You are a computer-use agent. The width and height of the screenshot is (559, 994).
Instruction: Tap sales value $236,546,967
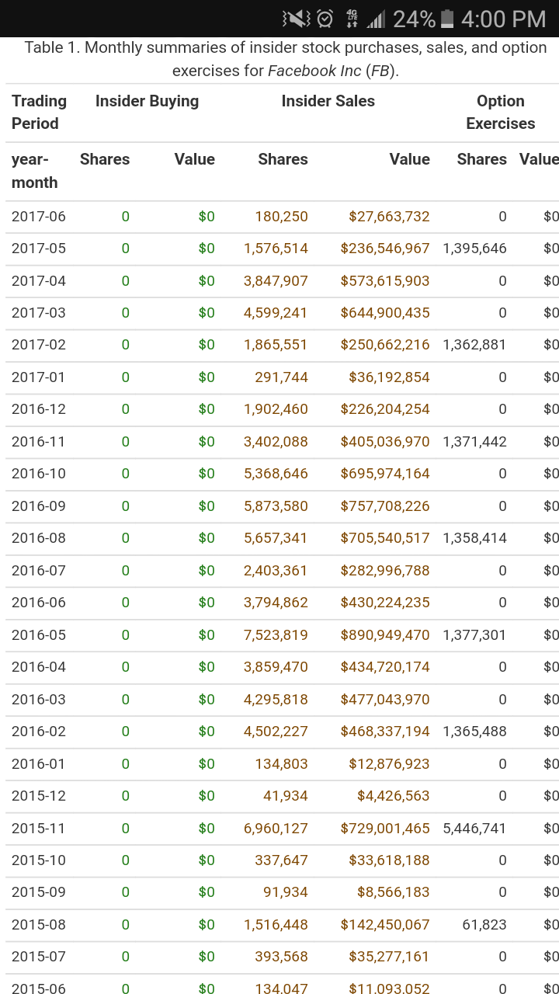tap(385, 248)
